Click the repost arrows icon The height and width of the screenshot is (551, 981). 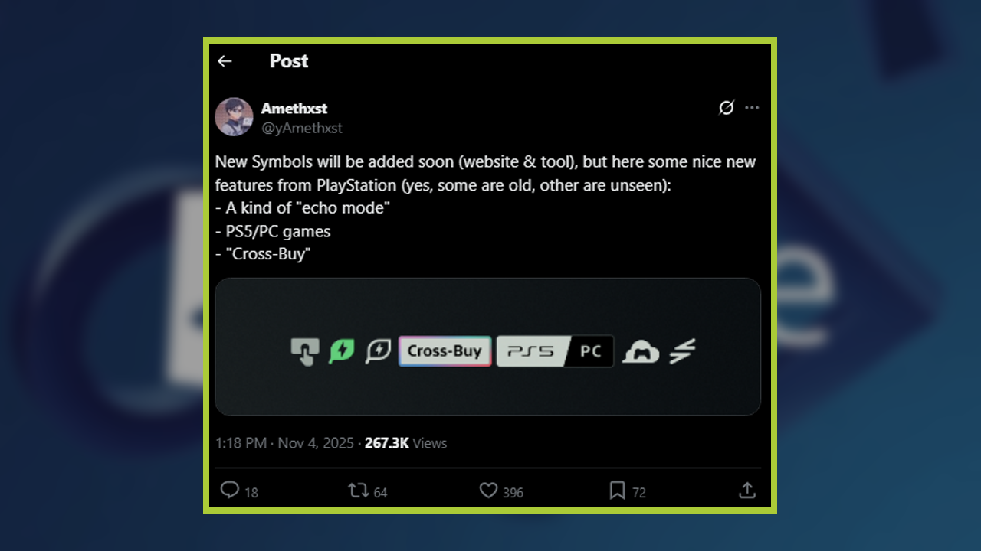pyautogui.click(x=358, y=491)
